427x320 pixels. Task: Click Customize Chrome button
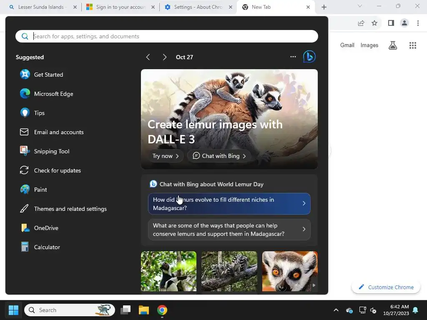pyautogui.click(x=386, y=287)
